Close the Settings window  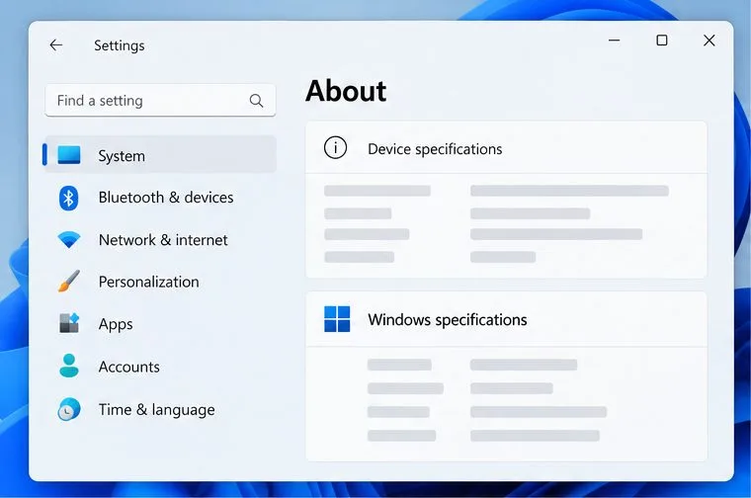coord(709,41)
